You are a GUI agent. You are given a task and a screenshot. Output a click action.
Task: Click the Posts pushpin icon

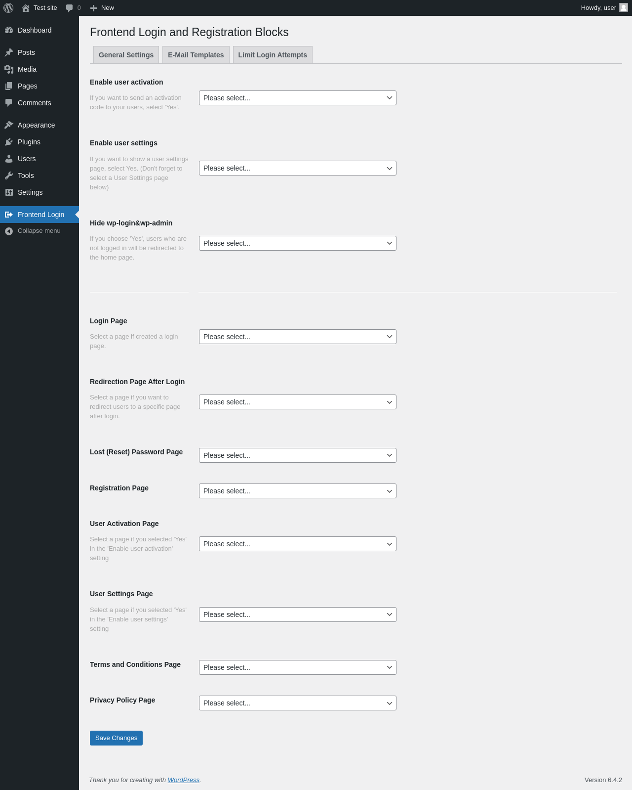pyautogui.click(x=9, y=52)
